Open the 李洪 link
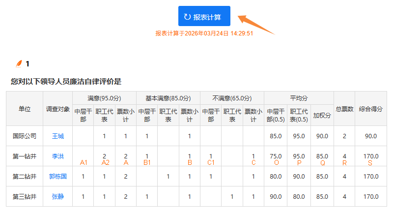 (58, 156)
